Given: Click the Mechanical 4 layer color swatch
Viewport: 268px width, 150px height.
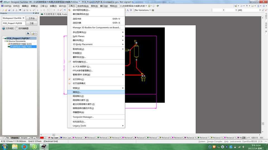Looking at the screenshot, I should pyautogui.click(x=111, y=137).
